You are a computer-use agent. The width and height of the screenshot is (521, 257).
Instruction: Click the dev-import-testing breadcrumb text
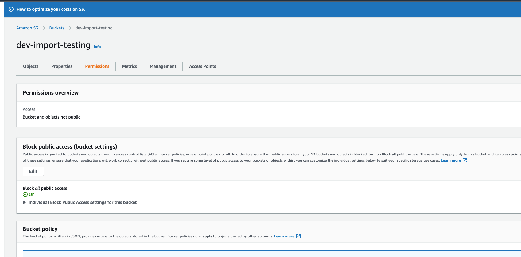(x=94, y=28)
